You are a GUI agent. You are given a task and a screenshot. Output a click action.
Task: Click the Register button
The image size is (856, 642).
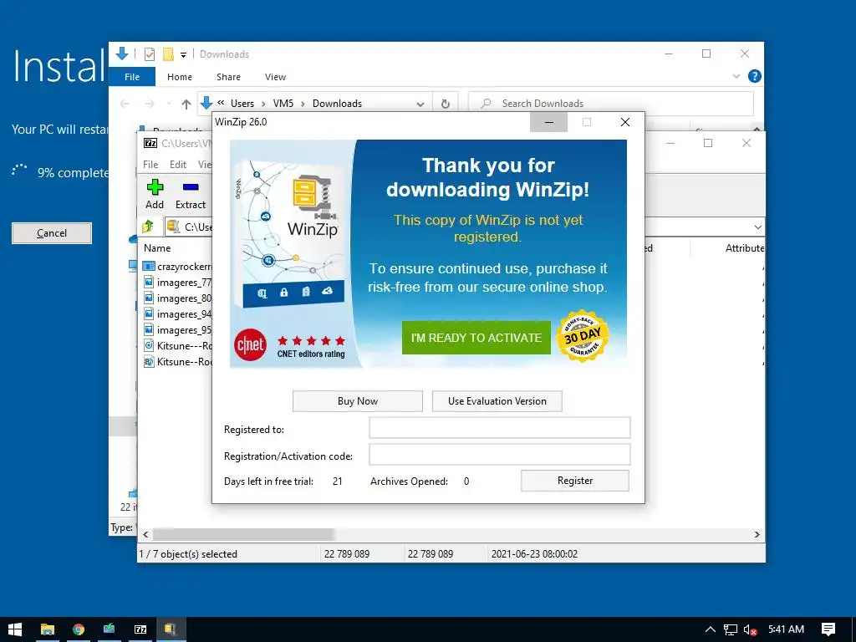coord(575,481)
